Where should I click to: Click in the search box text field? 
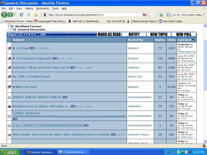[187, 15]
